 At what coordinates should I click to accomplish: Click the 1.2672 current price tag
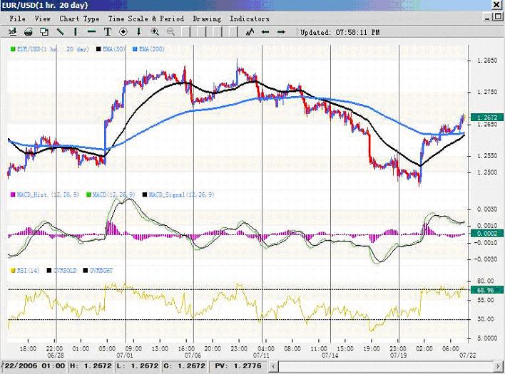pyautogui.click(x=487, y=118)
